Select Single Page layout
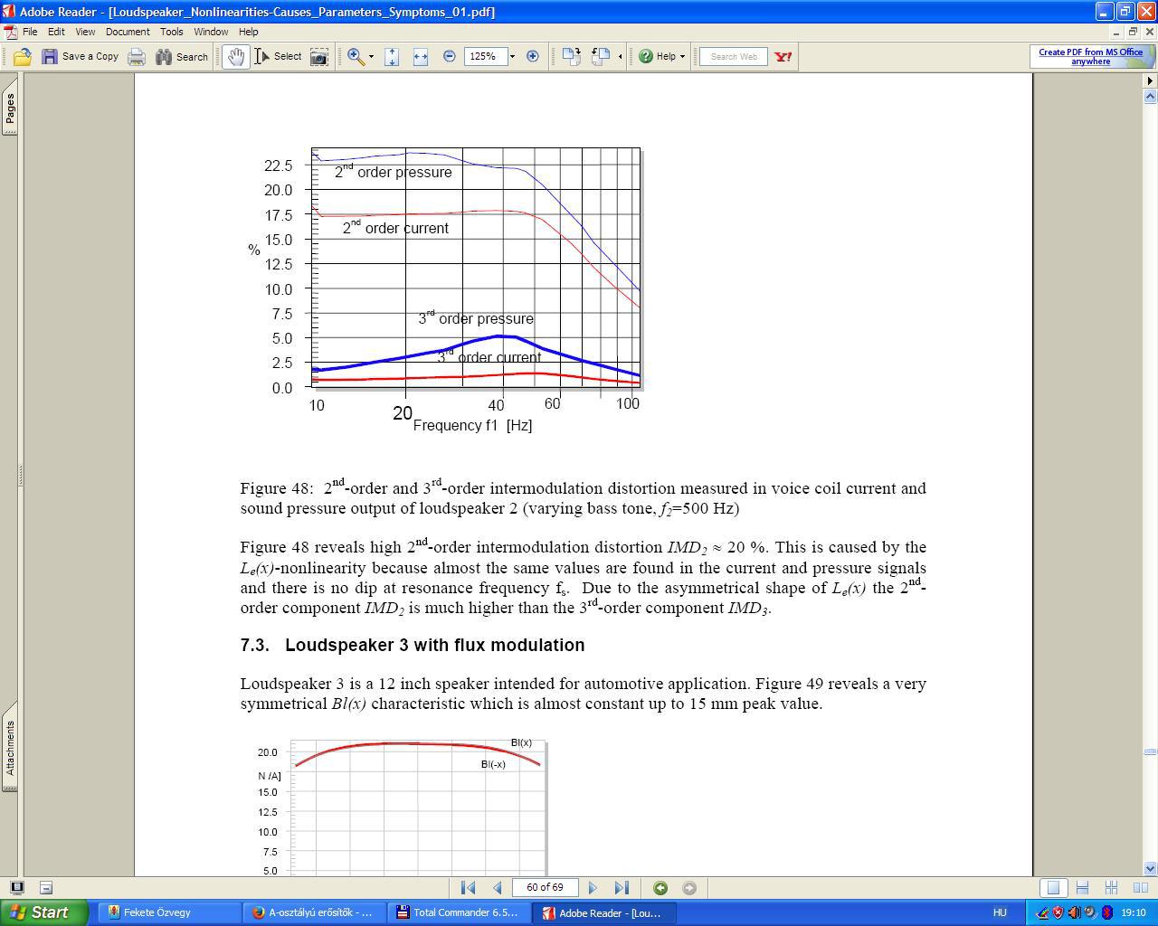Screen dimensions: 1158x926 [1053, 888]
